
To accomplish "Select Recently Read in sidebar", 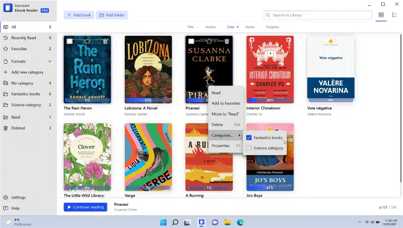I will [x=28, y=38].
